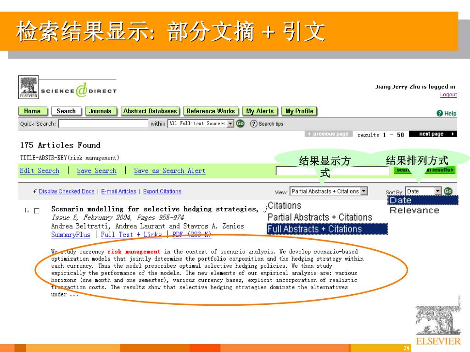Open the My Alerts tab
This screenshot has width=470, height=352.
260,111
